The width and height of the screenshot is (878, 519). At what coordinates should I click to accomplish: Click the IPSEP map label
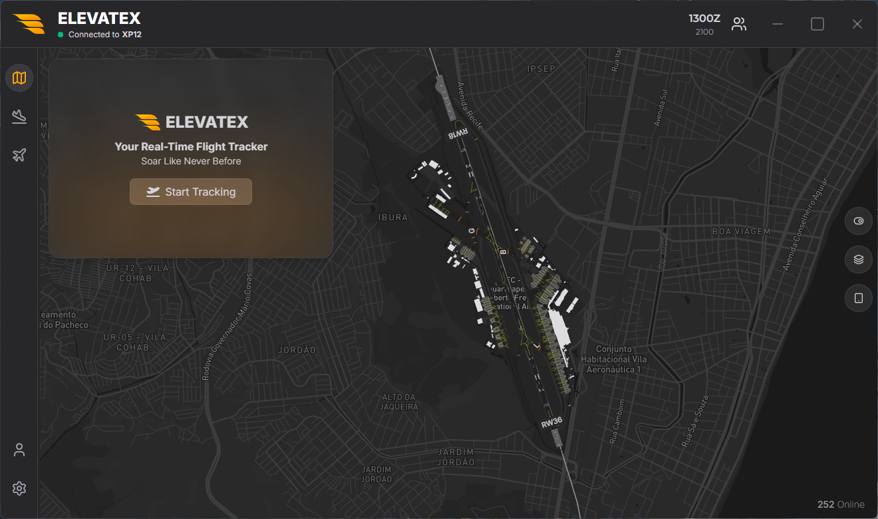541,69
